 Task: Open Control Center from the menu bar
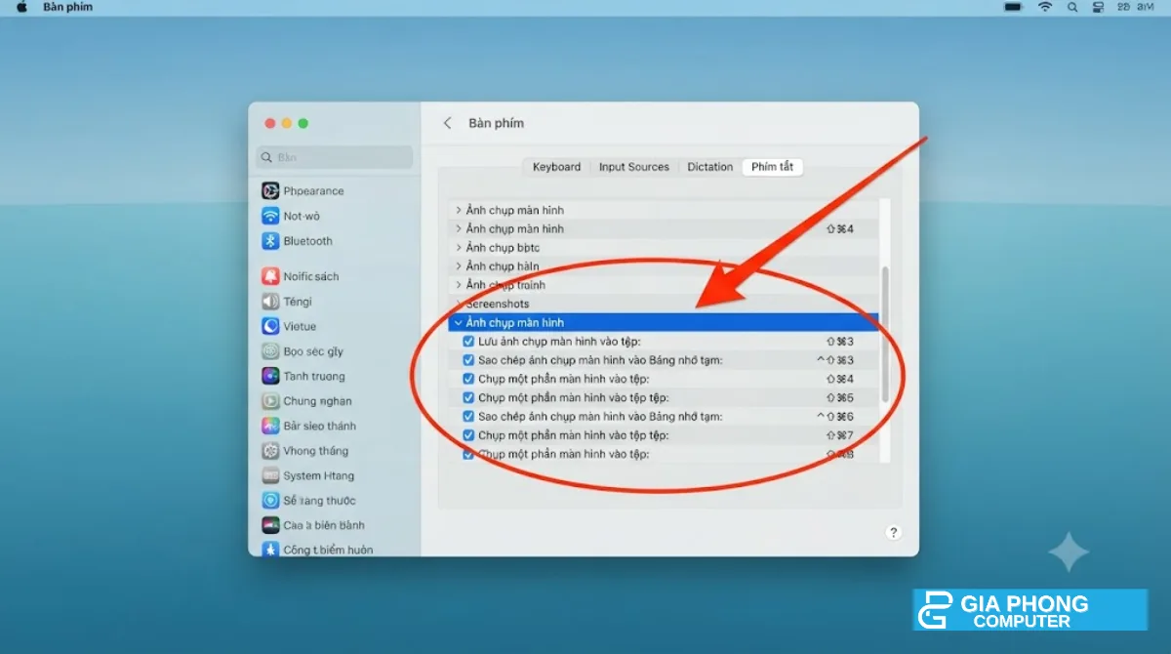1098,7
